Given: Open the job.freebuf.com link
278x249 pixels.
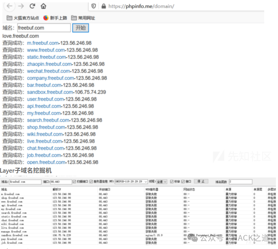Looking at the screenshot, I should tap(44, 155).
